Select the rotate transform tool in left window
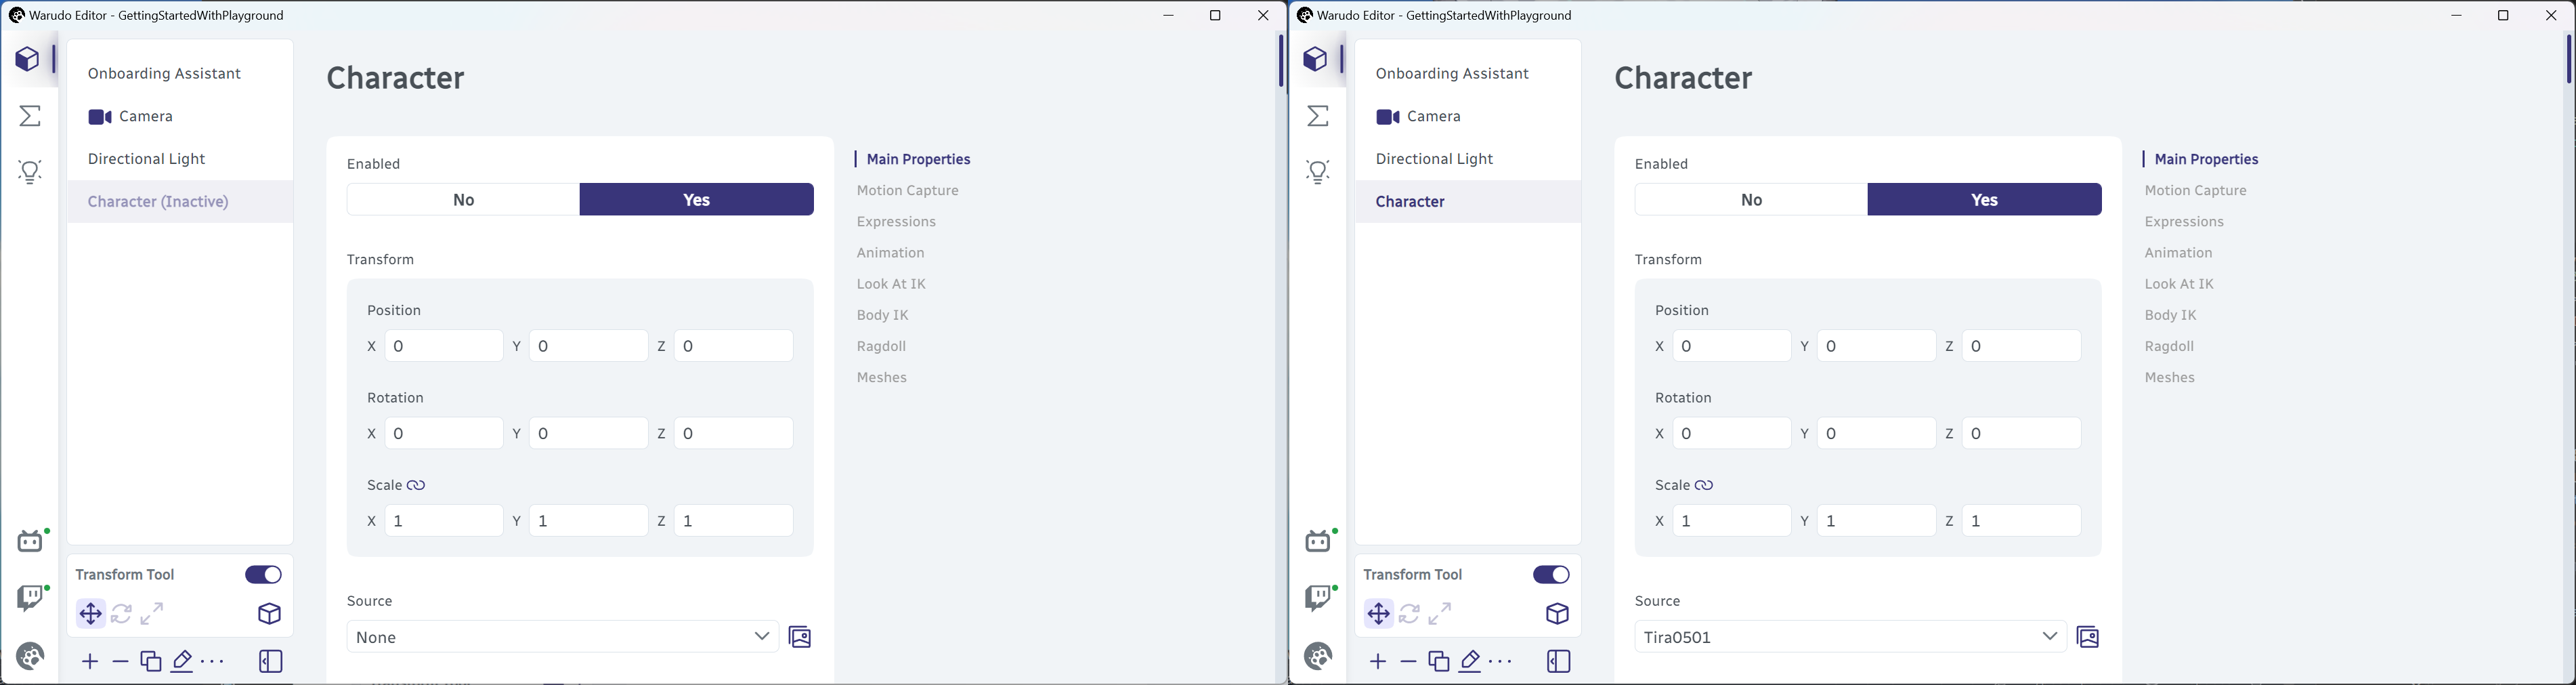 coord(122,613)
